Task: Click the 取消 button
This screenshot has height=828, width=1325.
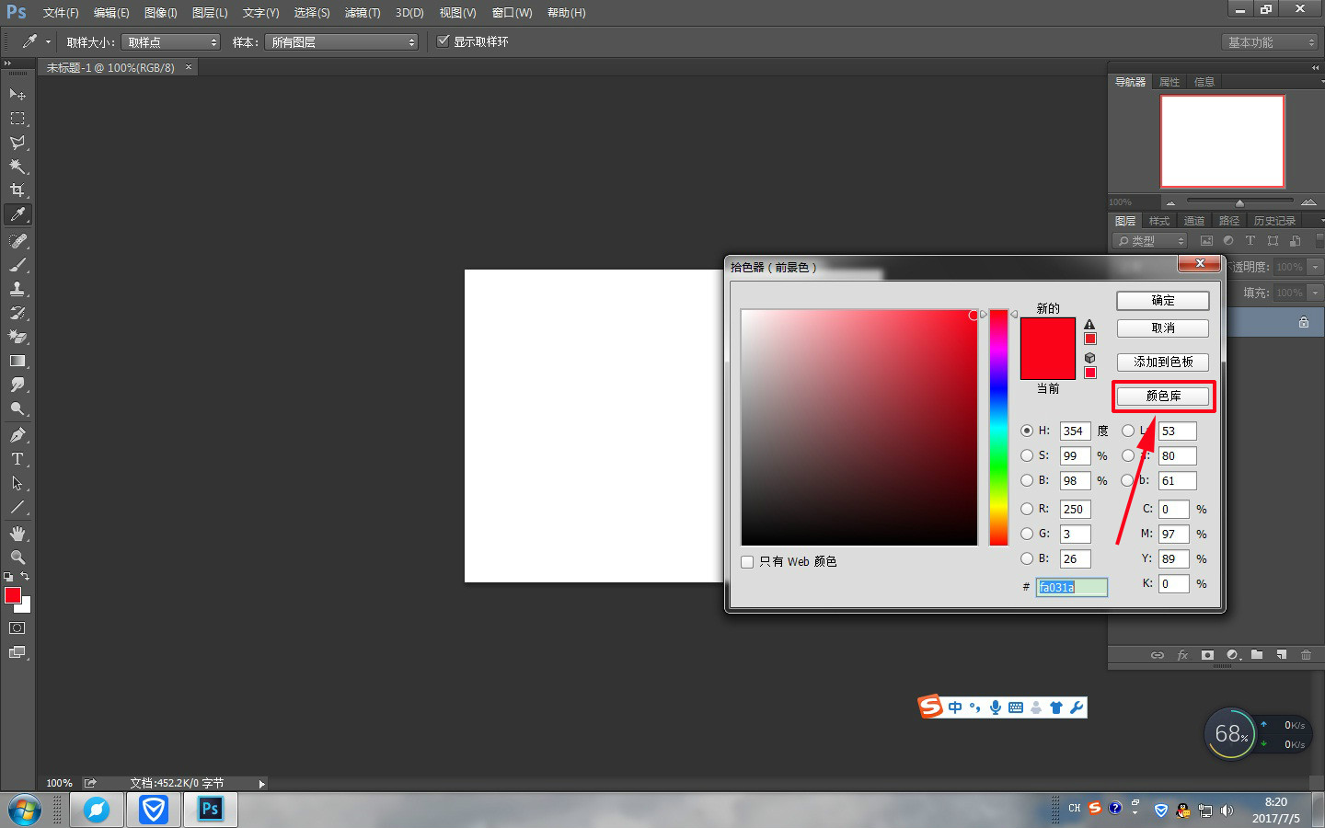Action: pos(1163,328)
